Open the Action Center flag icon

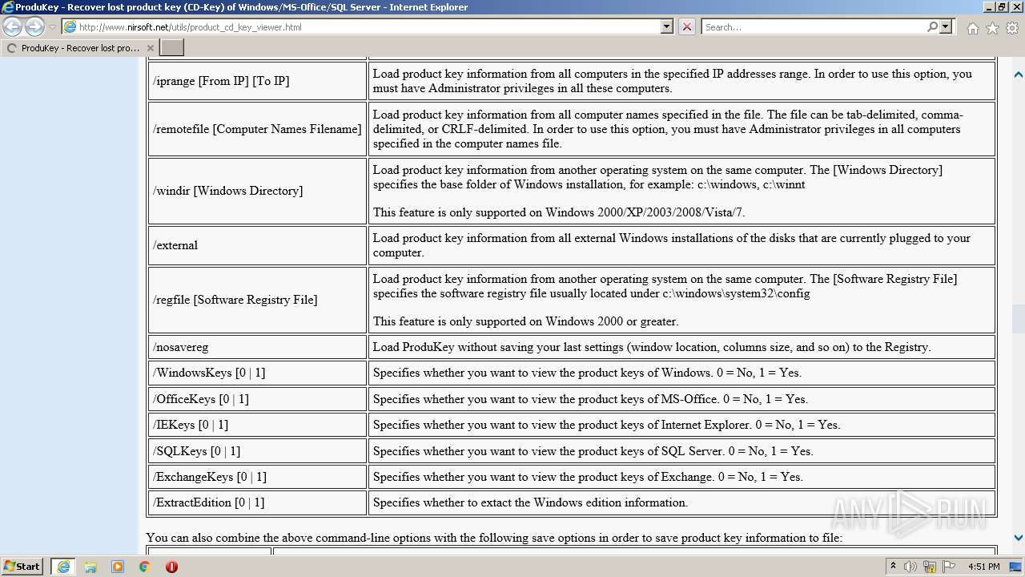[948, 567]
